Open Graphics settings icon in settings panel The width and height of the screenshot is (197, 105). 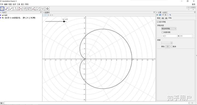160,15
